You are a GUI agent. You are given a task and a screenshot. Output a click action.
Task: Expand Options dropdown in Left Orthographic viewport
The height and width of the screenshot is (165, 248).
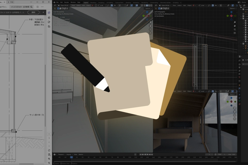(233, 8)
